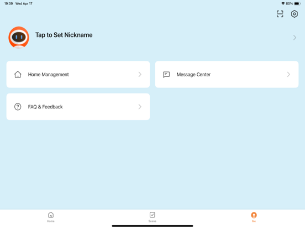Open profile via the nickname row chevron
This screenshot has width=305, height=229.
click(x=295, y=38)
